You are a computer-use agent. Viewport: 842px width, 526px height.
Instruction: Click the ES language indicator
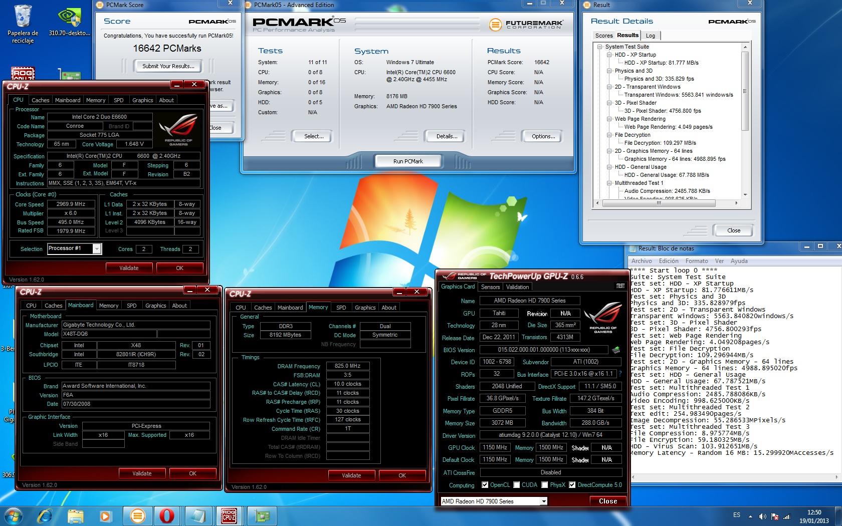click(x=736, y=515)
